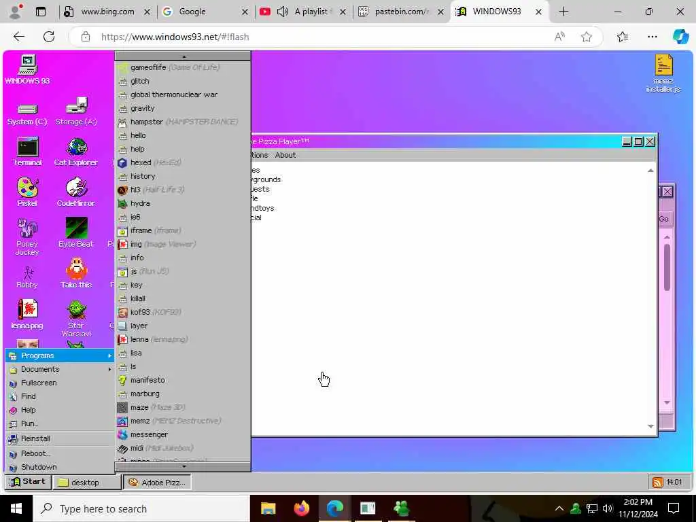The height and width of the screenshot is (522, 696).
Task: Select global thermonuclear war entry
Action: pos(182,94)
